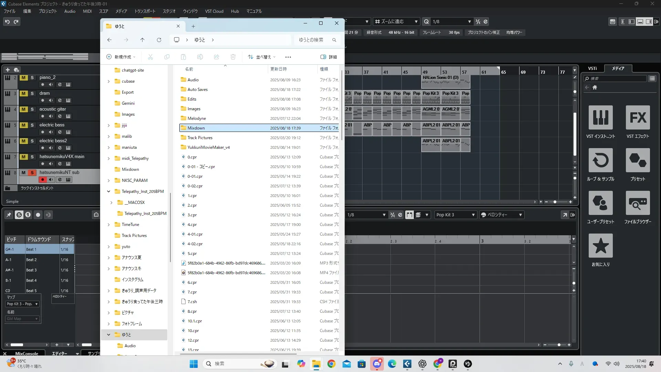Switch to the VSTi tab
This screenshot has width=661, height=372.
pos(592,69)
